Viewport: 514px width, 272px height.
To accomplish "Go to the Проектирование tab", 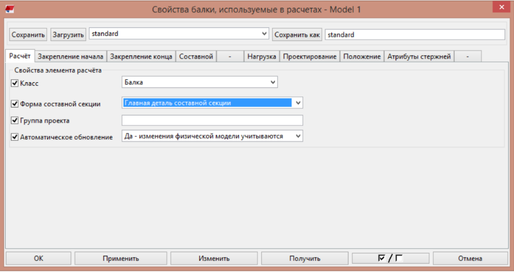I will [310, 57].
